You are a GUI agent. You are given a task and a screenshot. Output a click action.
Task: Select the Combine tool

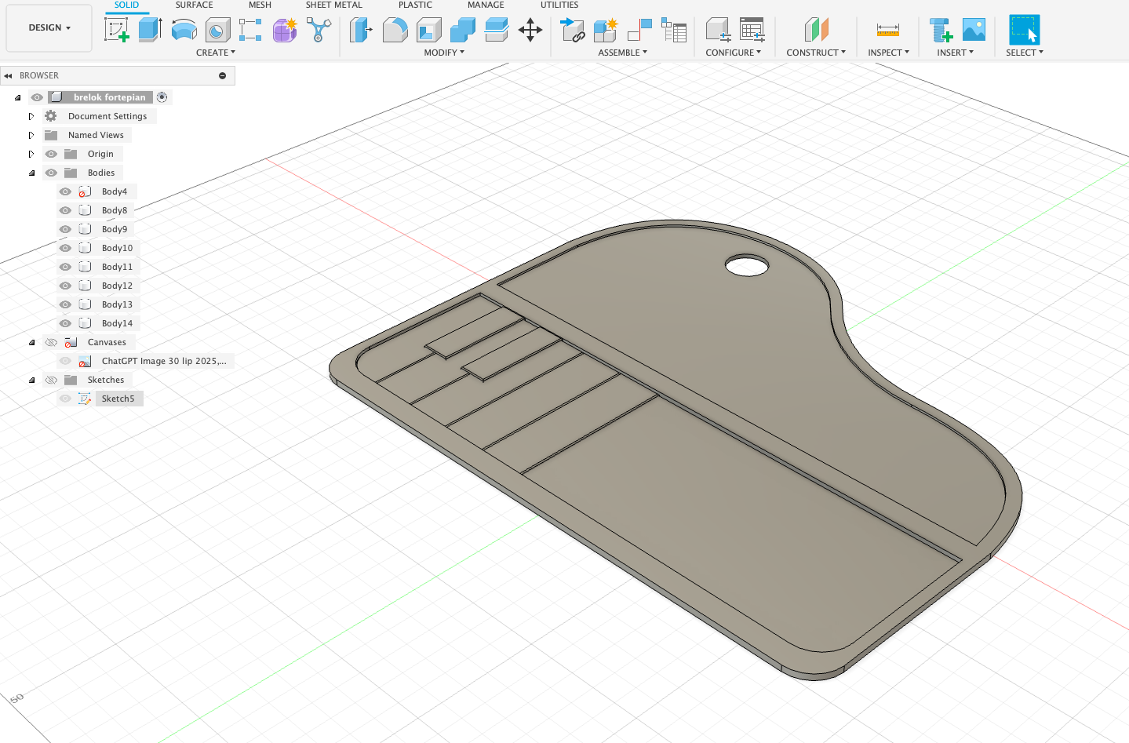[462, 30]
